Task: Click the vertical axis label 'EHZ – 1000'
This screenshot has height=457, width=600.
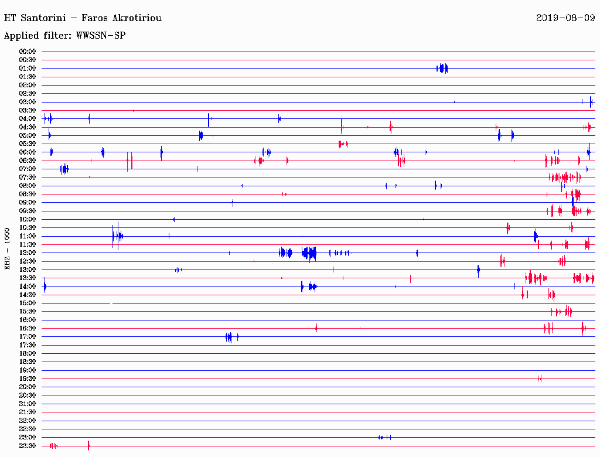Action: tap(7, 249)
